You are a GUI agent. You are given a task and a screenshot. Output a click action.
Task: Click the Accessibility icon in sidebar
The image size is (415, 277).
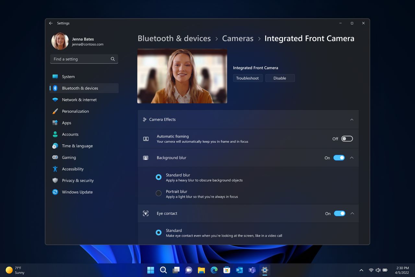pyautogui.click(x=55, y=169)
